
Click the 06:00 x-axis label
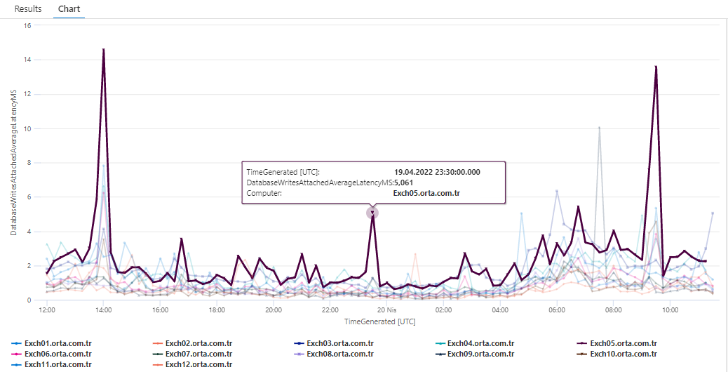point(557,310)
